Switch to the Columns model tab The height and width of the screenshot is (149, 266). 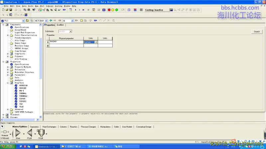pyautogui.click(x=63, y=127)
